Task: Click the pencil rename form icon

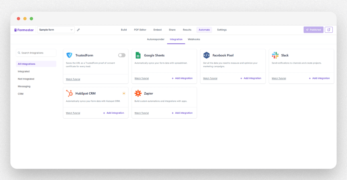Action: [78, 30]
